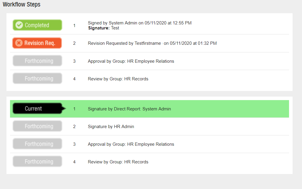Click the X icon on Revision Req. badge

[19, 43]
